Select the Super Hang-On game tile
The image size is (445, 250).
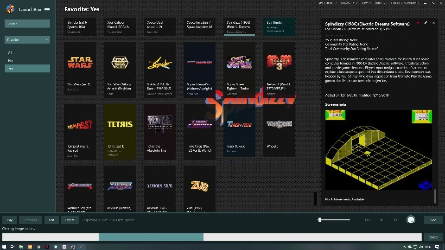pos(199,70)
